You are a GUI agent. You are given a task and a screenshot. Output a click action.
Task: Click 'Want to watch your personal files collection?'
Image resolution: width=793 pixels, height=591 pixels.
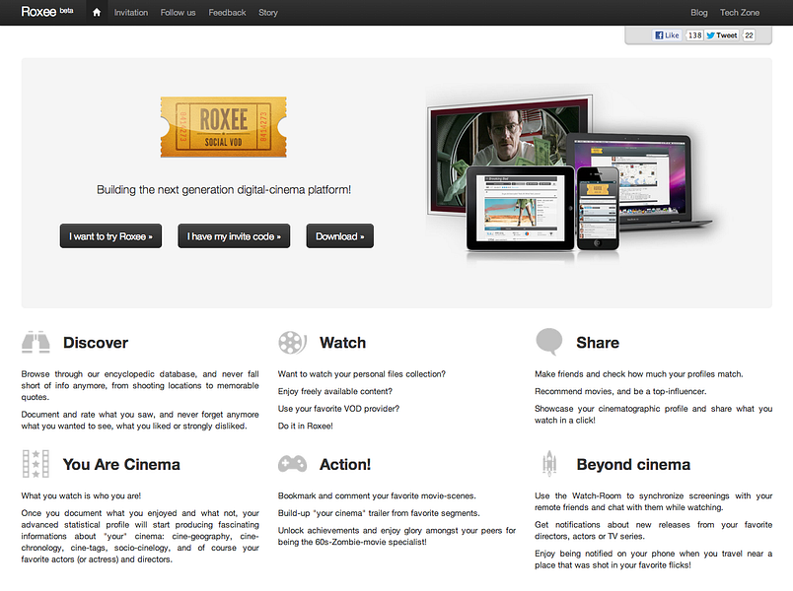click(362, 374)
